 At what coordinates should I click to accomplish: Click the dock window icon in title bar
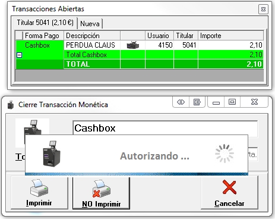[197, 102]
